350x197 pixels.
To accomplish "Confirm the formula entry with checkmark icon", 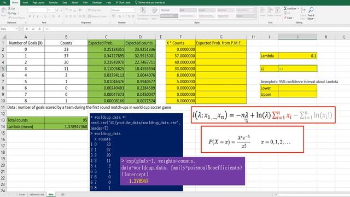I will 33,29.
